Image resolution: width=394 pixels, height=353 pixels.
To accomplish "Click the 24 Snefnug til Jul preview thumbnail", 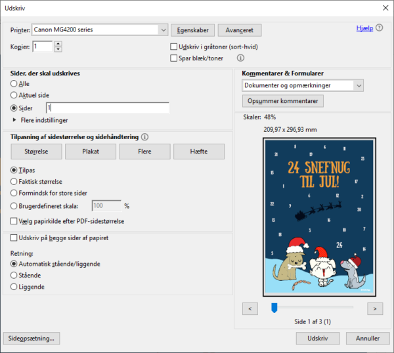I will [x=319, y=217].
